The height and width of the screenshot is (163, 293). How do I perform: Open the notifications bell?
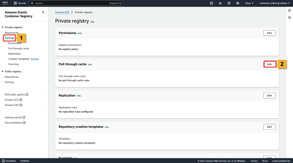pos(220,3)
